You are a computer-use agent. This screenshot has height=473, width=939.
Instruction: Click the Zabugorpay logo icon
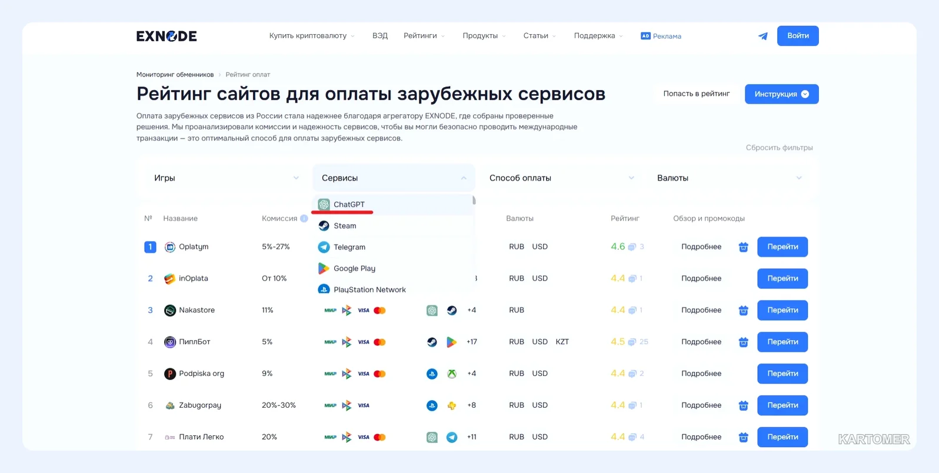[x=170, y=405]
